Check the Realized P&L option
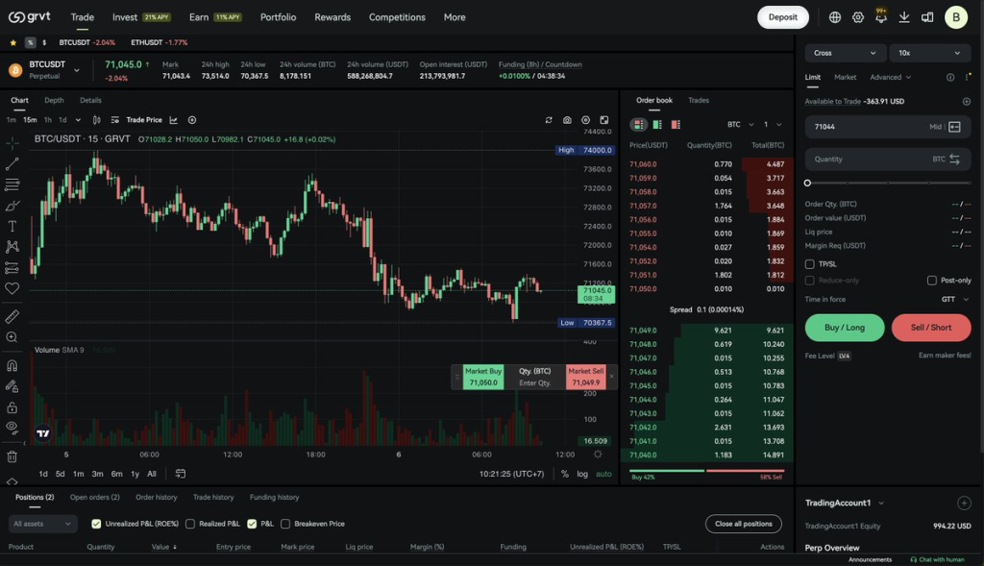984x566 pixels. (x=190, y=524)
